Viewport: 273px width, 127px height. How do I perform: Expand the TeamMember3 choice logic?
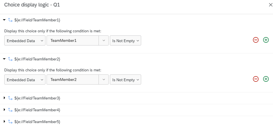tap(4, 98)
